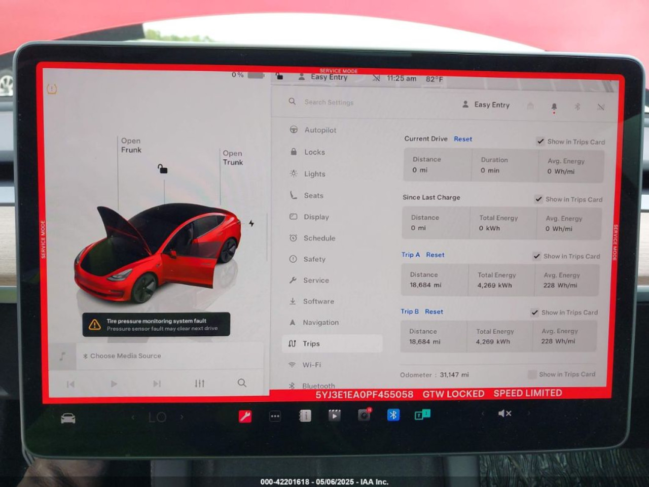Open the all apps three-dots launcher
Image resolution: width=649 pixels, height=487 pixels.
[x=275, y=416]
